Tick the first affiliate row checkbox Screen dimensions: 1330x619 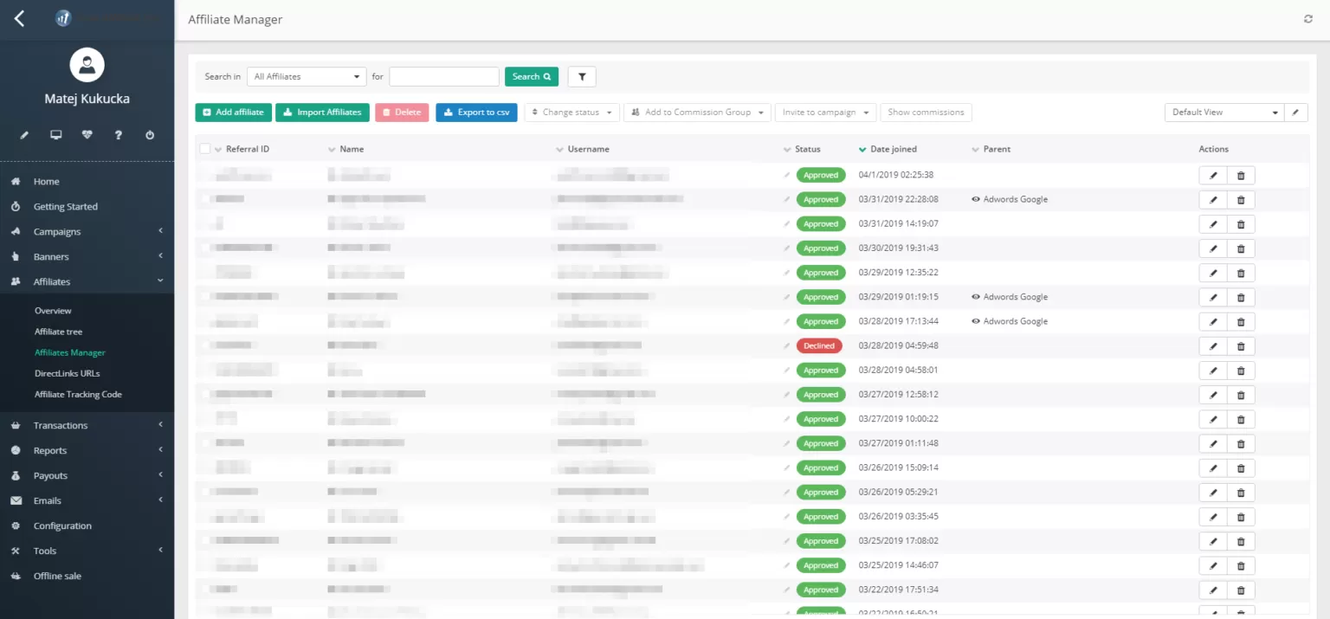pyautogui.click(x=203, y=175)
